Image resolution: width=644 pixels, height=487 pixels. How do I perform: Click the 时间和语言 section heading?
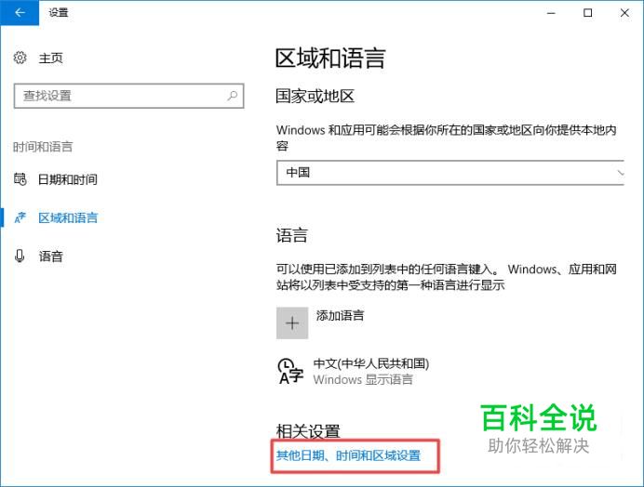tap(43, 147)
